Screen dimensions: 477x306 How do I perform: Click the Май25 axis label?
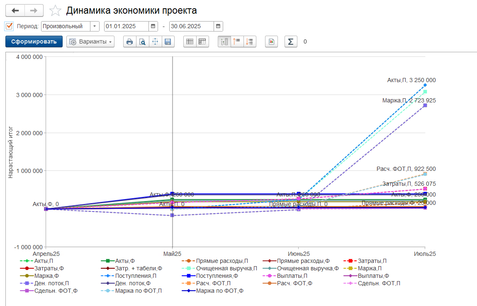172,254
